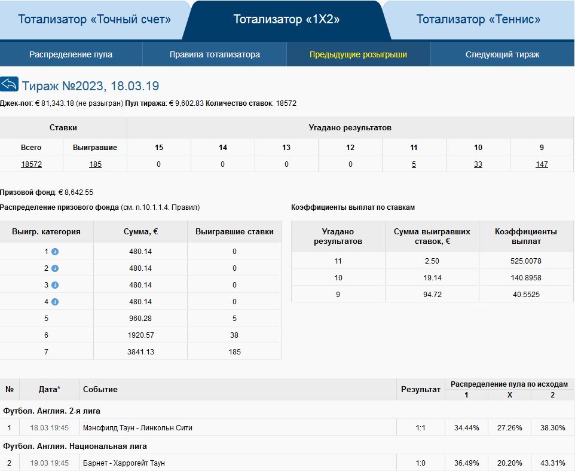Screen dimensions: 575x471
Task: Click the back arrow icon beside Тираж №2023
Action: (10, 84)
